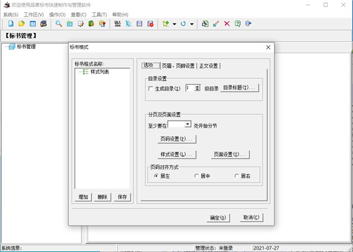Open the section start dropdown
353x252 pixels.
point(188,124)
